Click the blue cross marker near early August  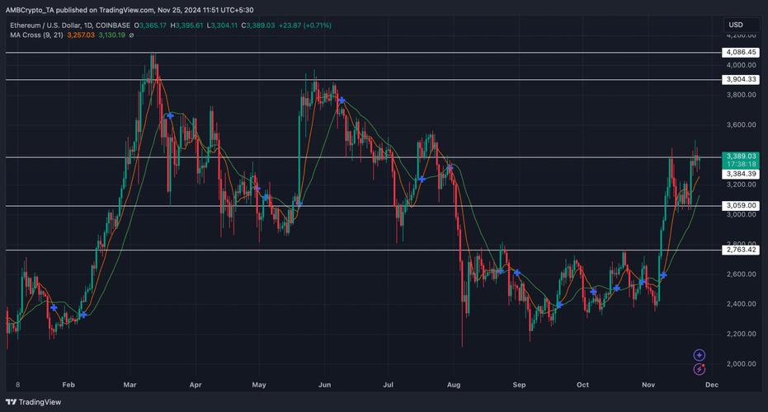pyautogui.click(x=450, y=168)
